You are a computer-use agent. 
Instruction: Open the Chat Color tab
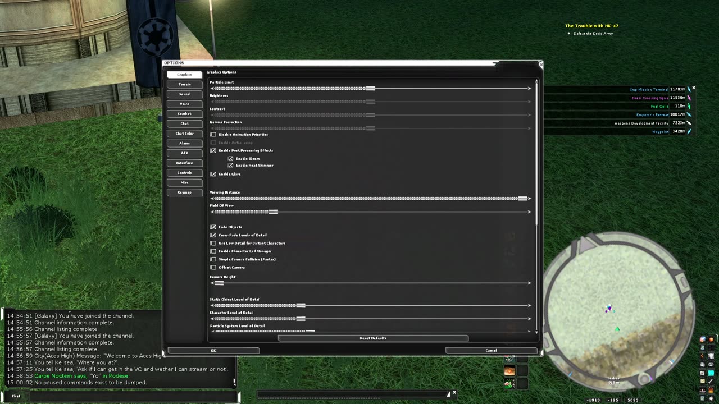click(x=184, y=134)
